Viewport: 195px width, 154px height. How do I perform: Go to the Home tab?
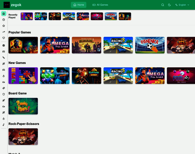(x=79, y=5)
